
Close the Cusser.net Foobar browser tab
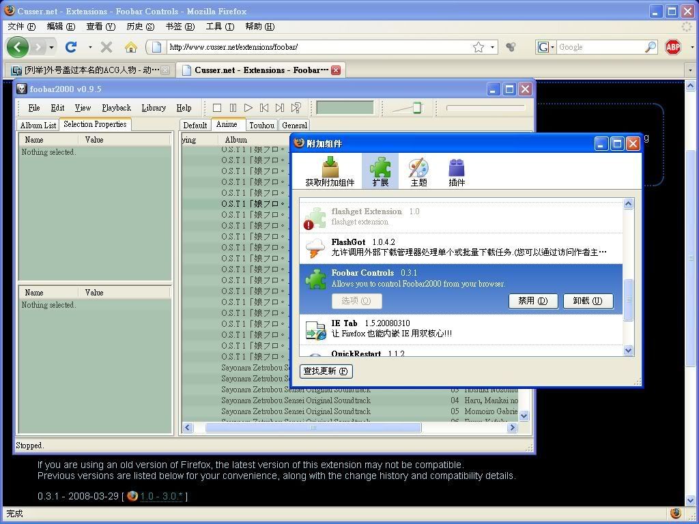336,70
